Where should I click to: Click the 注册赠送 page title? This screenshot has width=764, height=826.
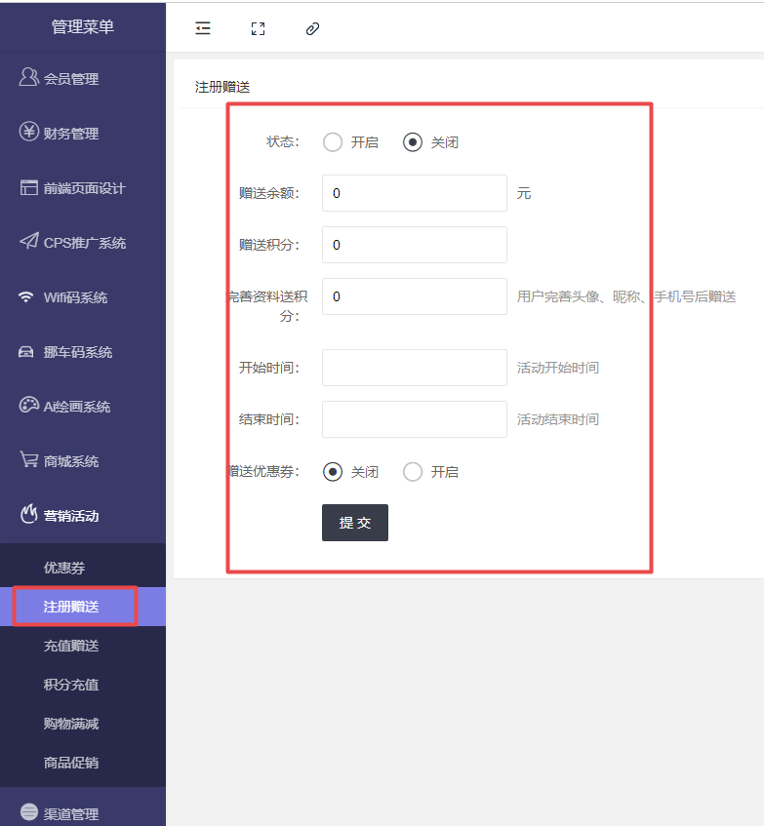click(222, 87)
